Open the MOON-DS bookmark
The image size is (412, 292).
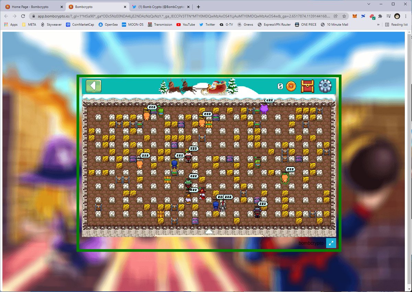point(133,25)
